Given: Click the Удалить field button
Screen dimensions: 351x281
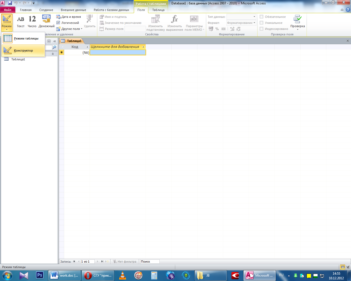Looking at the screenshot, I should pos(89,21).
